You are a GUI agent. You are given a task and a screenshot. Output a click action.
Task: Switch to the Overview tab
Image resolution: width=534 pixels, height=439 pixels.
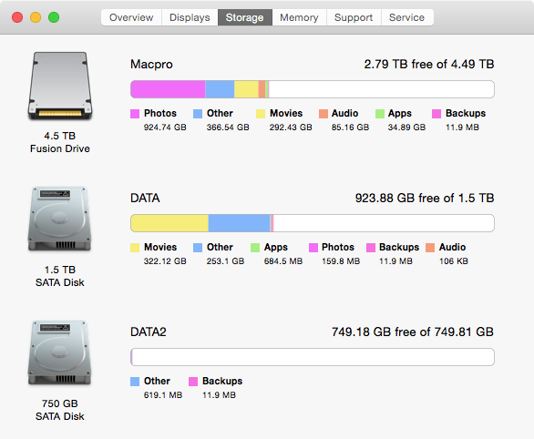tap(131, 17)
